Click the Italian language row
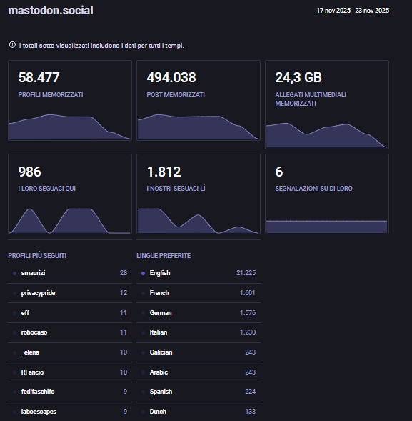Image resolution: width=412 pixels, height=421 pixels. tap(199, 332)
